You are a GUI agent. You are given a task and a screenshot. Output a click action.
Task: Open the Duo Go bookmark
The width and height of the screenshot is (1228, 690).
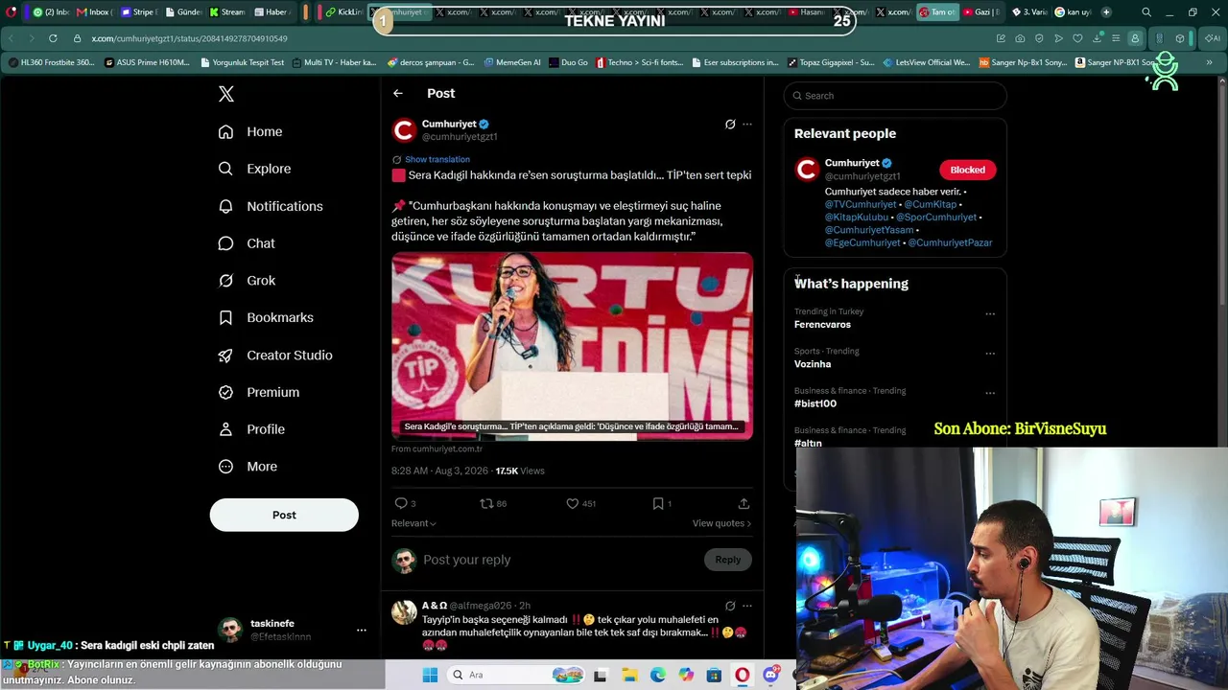pos(568,62)
